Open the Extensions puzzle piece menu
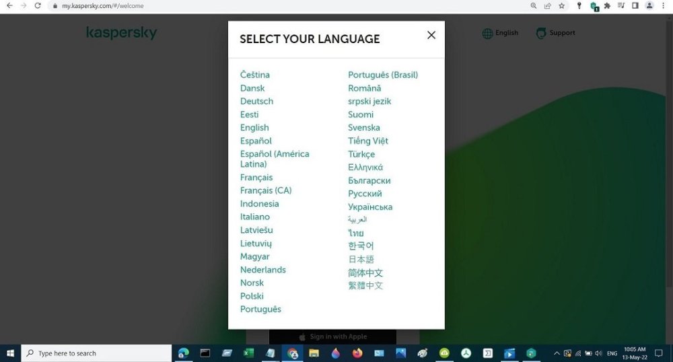The height and width of the screenshot is (362, 673). click(607, 5)
